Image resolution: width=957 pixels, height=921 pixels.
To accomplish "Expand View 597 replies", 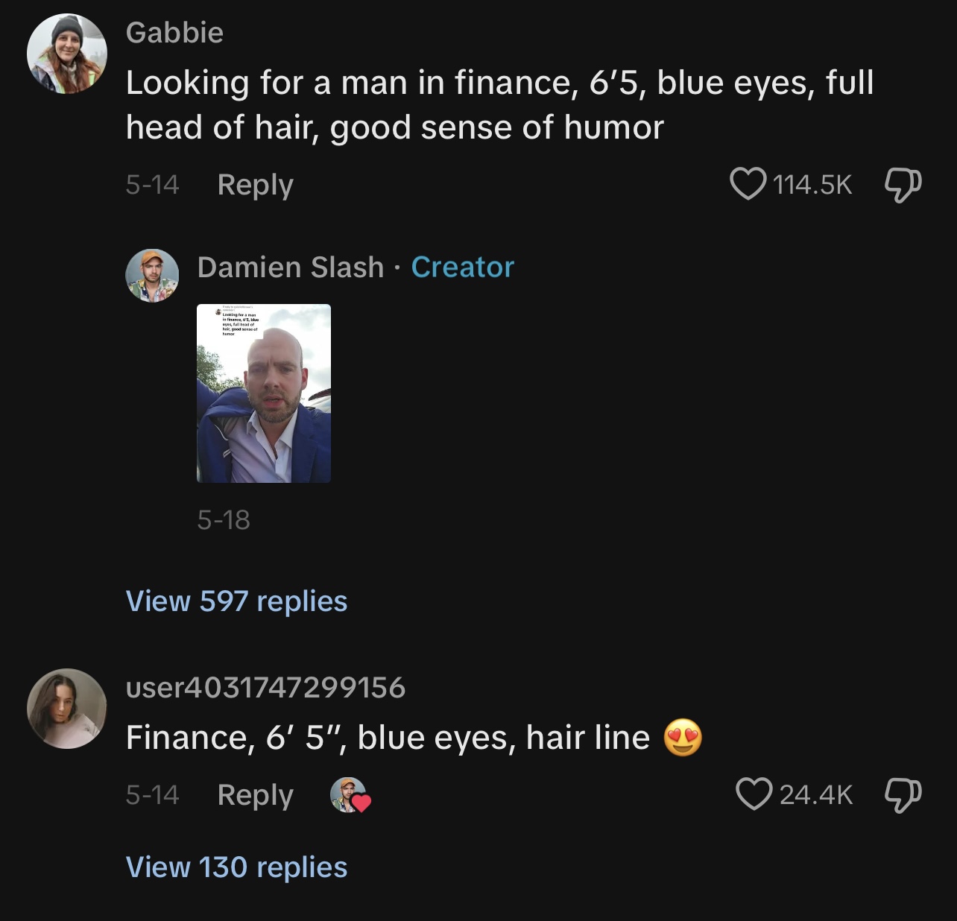I will (x=236, y=601).
